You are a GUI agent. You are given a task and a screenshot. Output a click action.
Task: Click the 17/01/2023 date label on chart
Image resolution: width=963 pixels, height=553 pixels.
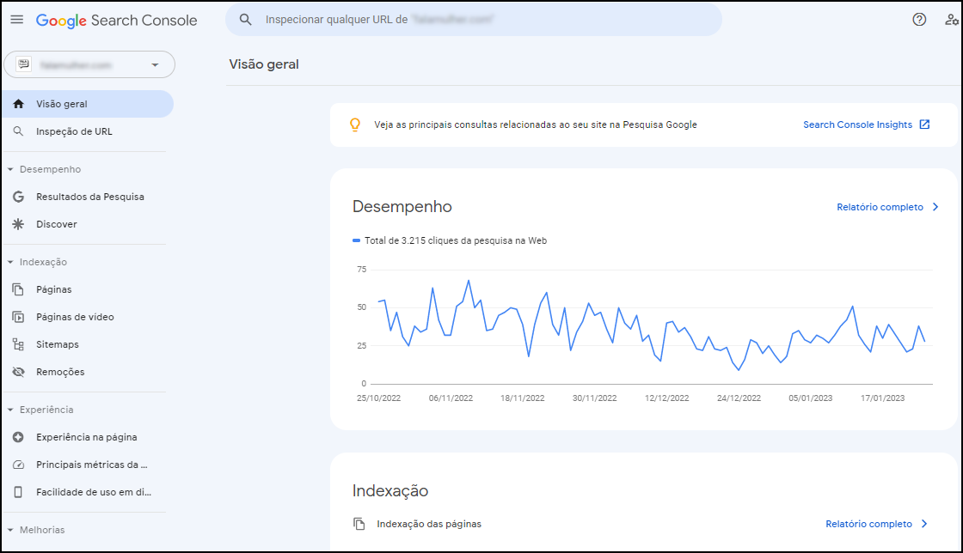pos(882,398)
